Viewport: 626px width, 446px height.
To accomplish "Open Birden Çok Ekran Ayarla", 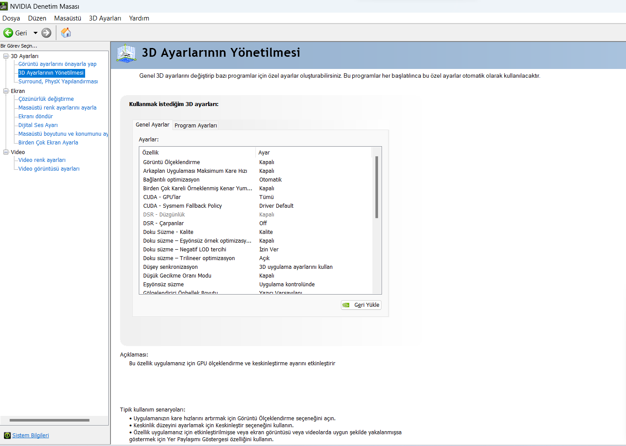I will 48,143.
